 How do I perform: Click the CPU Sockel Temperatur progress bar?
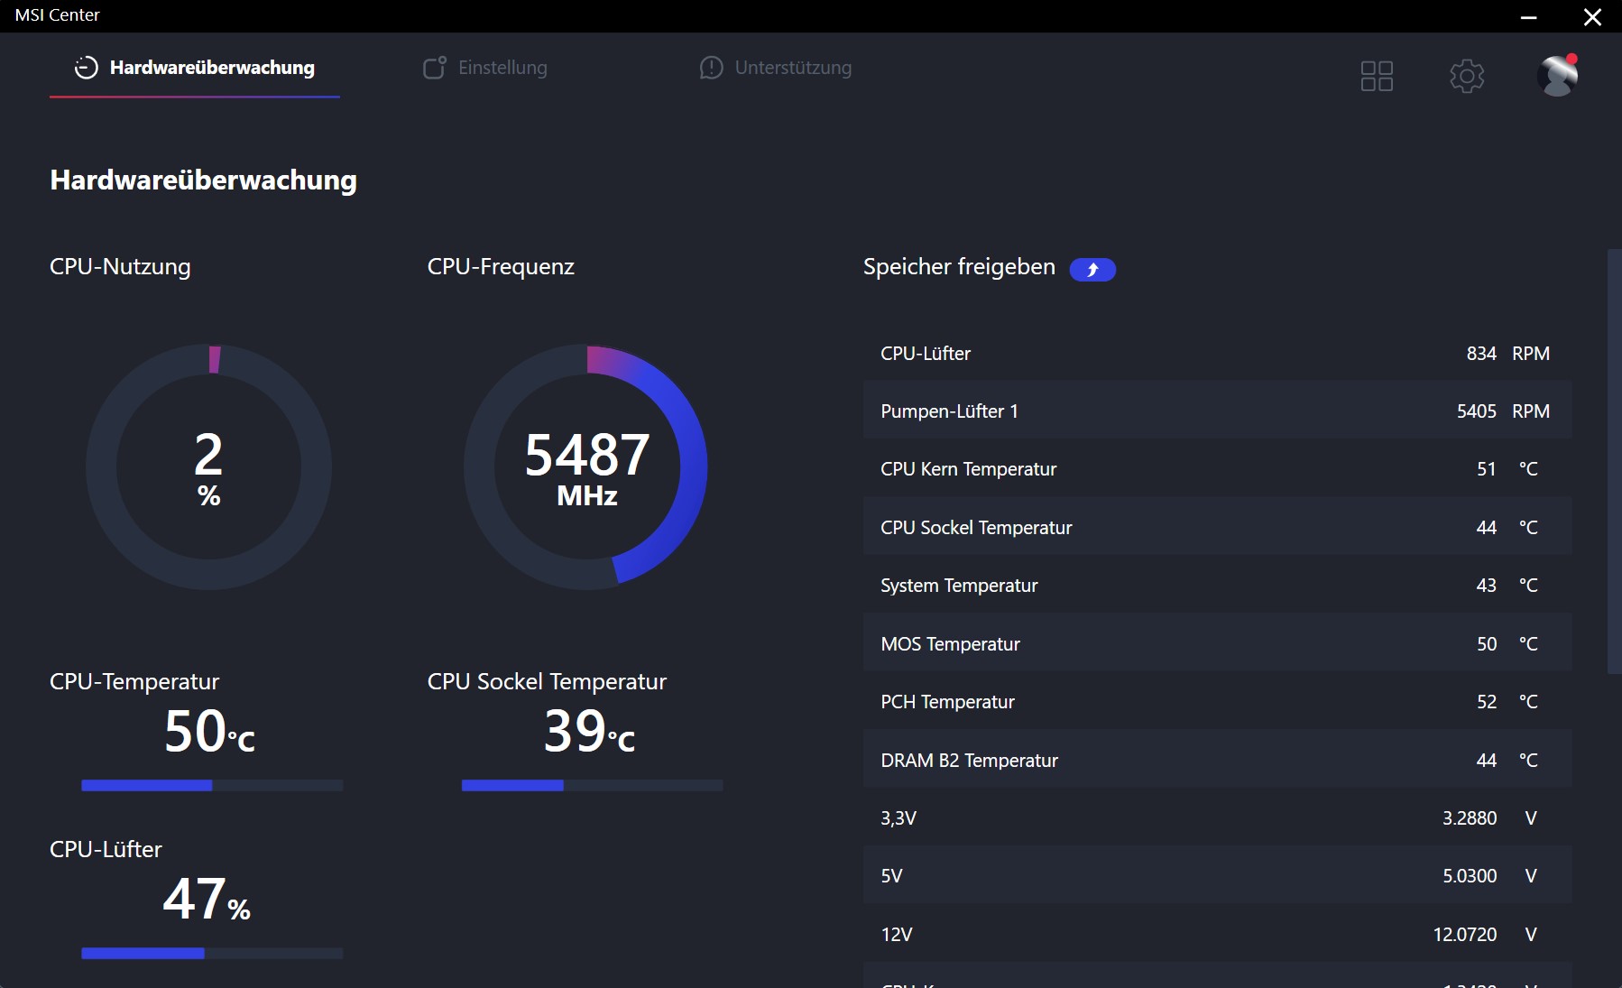592,786
